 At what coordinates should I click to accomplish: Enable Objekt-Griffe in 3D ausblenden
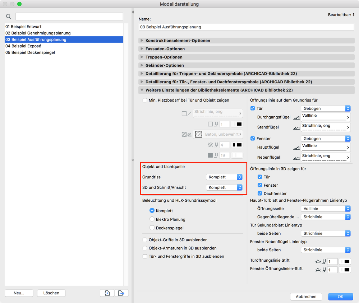pyautogui.click(x=145, y=240)
